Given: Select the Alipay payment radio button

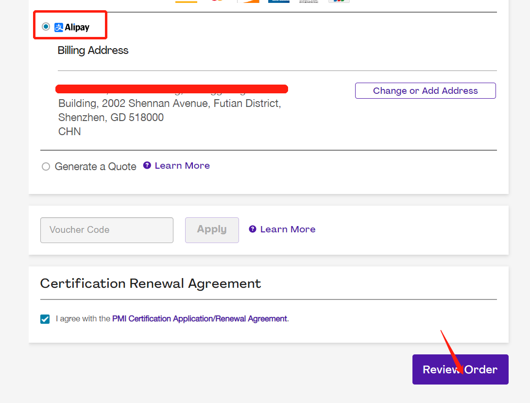Looking at the screenshot, I should pyautogui.click(x=46, y=26).
